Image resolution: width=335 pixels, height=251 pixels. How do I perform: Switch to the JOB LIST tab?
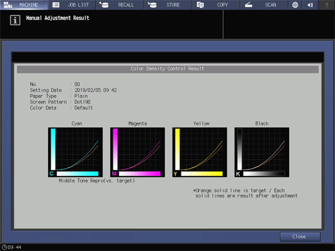72,5
